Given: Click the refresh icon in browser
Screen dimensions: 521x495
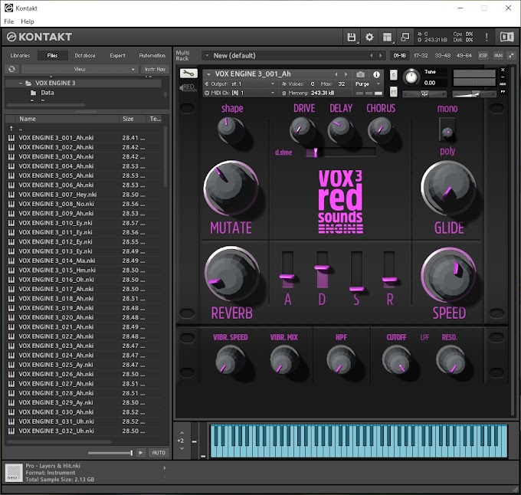Looking at the screenshot, I should [12, 69].
